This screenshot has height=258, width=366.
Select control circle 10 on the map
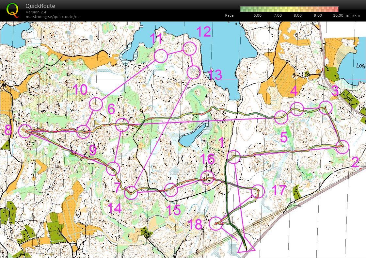coord(96,104)
